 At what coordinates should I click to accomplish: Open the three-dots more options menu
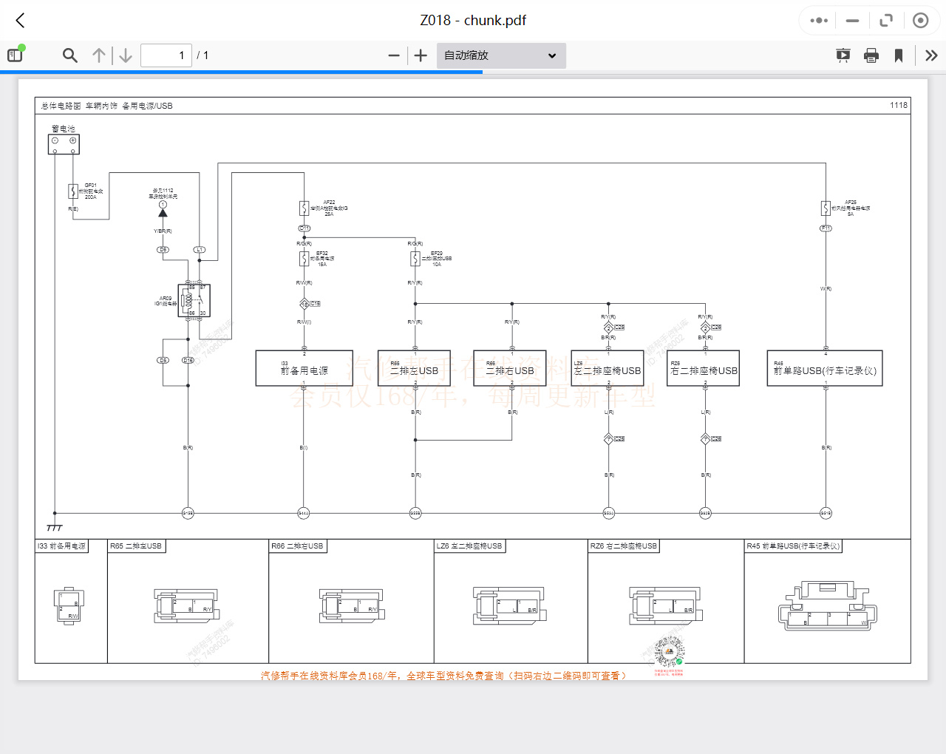coord(819,21)
